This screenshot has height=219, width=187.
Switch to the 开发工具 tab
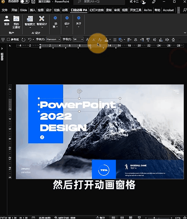pos(135,10)
